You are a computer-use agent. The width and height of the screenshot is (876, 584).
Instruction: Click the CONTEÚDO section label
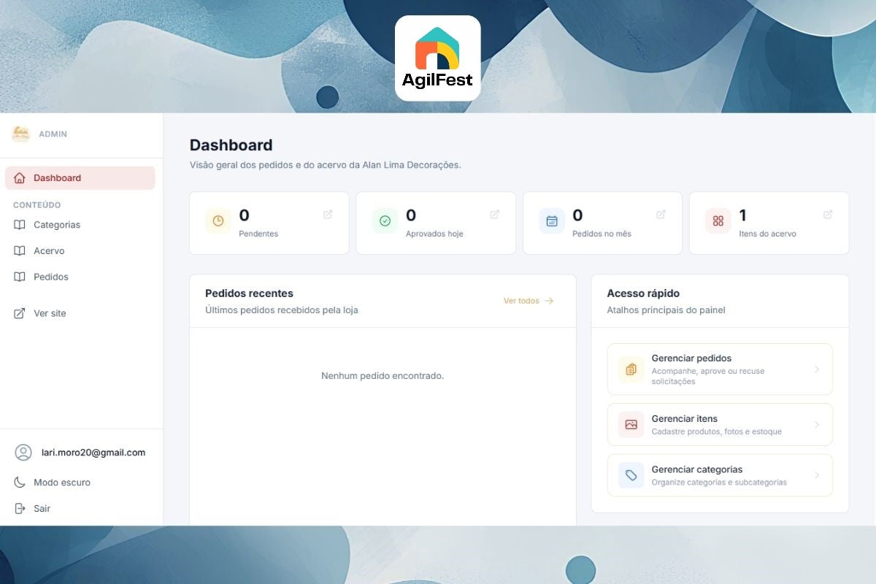tap(37, 205)
